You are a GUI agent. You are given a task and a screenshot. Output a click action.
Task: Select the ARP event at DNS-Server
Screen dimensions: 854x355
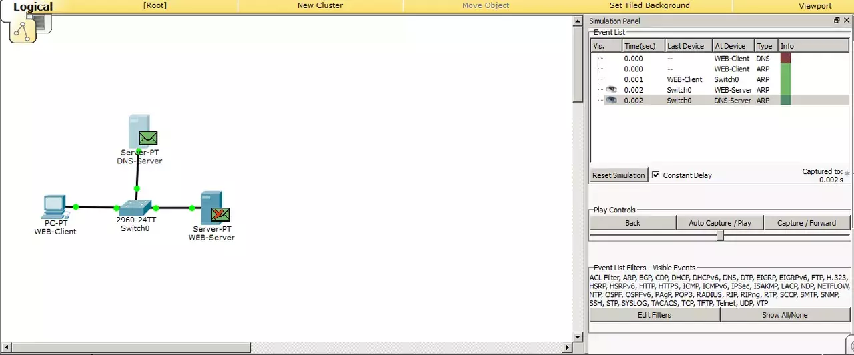pyautogui.click(x=720, y=101)
